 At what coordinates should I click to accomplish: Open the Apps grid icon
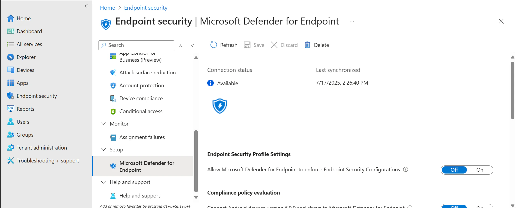11,83
